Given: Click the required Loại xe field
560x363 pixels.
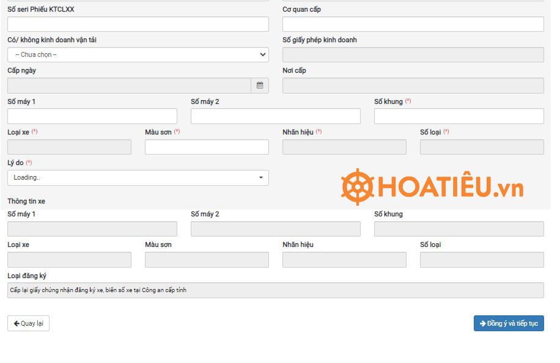Looking at the screenshot, I should [x=69, y=147].
